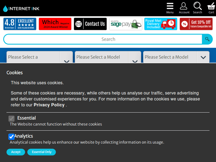Click the Sage Pay secured badge
The width and height of the screenshot is (216, 162).
click(125, 24)
